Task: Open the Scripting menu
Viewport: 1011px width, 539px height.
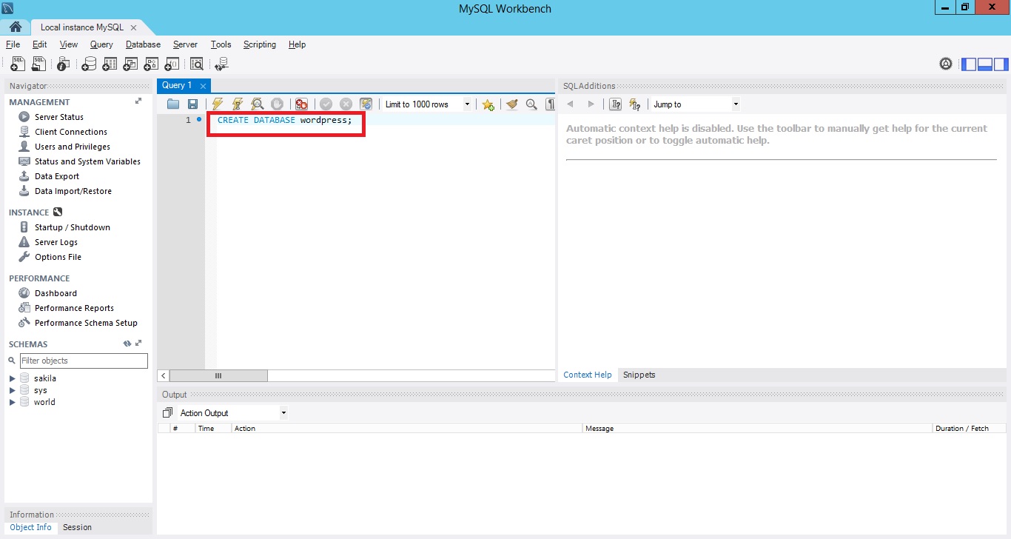Action: 260,44
